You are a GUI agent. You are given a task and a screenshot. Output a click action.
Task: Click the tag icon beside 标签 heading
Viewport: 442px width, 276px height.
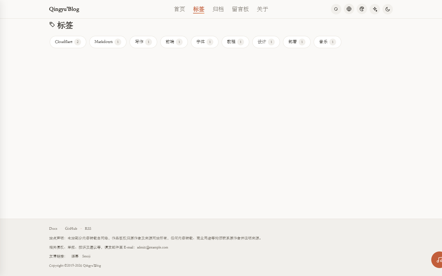click(x=52, y=25)
